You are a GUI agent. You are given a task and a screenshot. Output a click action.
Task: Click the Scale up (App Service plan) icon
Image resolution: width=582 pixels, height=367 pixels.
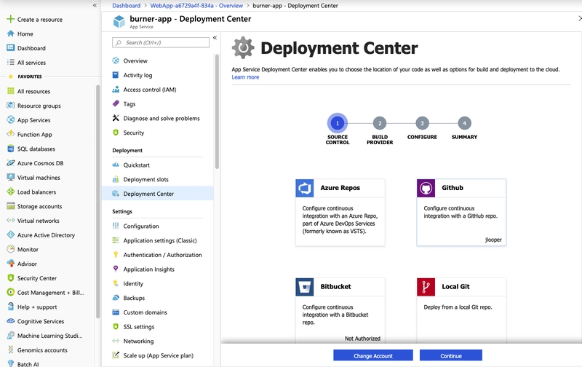(116, 355)
